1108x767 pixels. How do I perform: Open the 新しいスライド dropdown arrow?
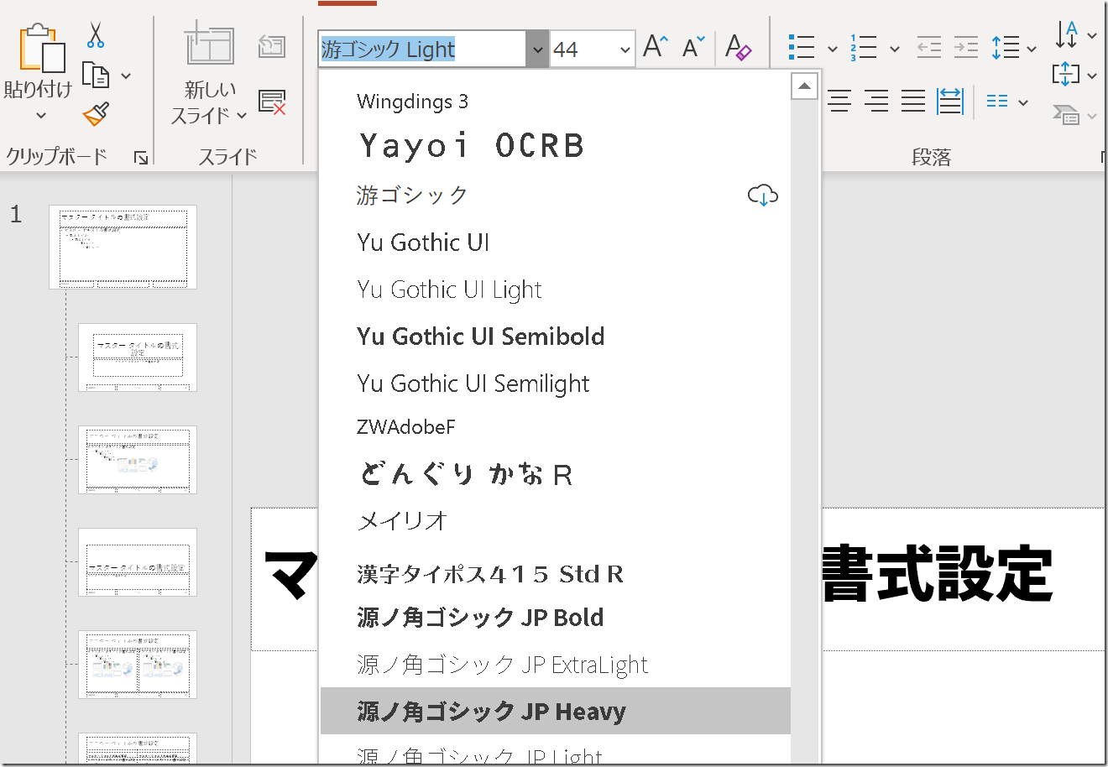242,116
